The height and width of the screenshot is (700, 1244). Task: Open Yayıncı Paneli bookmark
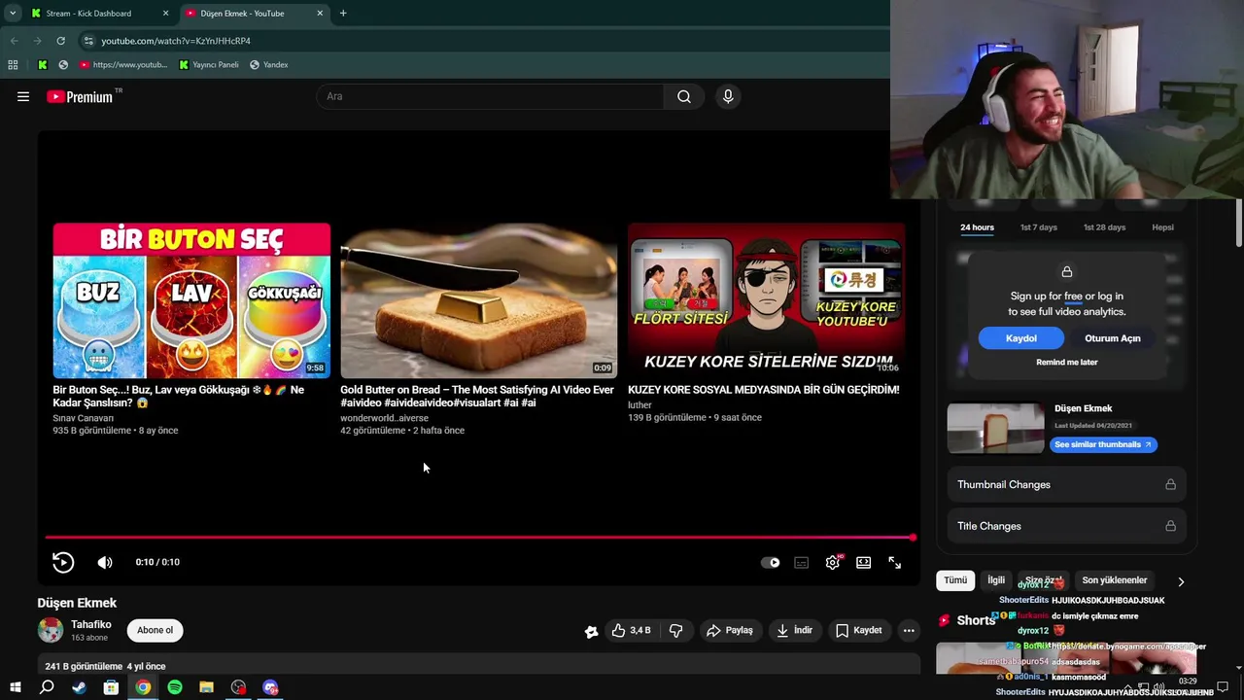click(x=209, y=65)
